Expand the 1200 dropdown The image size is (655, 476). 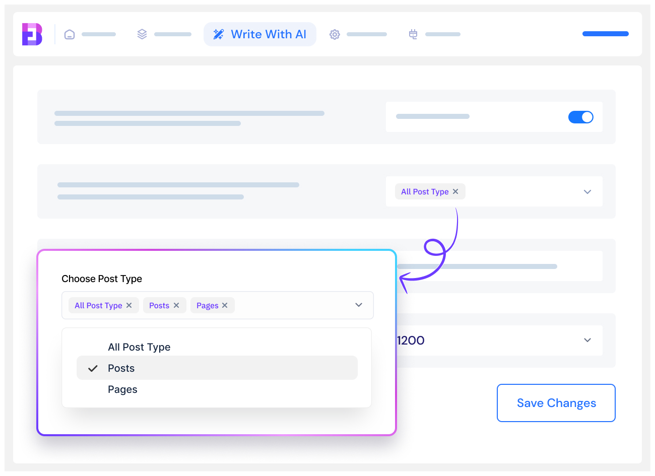(x=587, y=340)
